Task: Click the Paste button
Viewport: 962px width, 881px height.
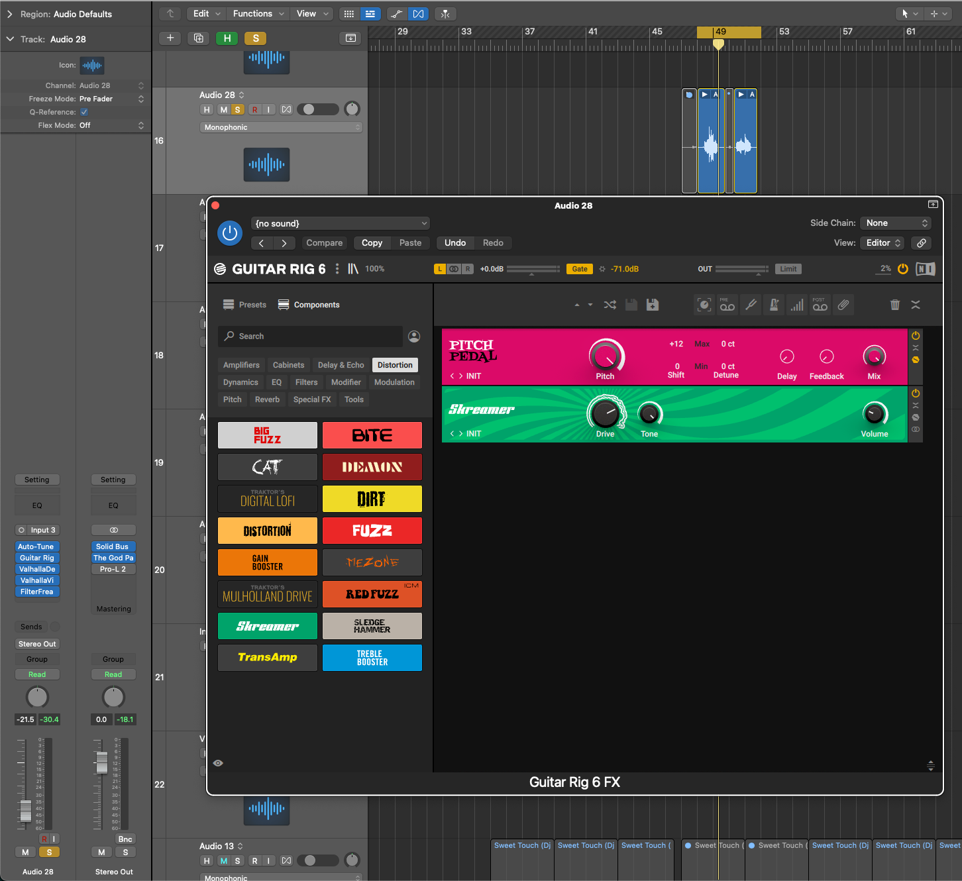Action: [x=410, y=243]
